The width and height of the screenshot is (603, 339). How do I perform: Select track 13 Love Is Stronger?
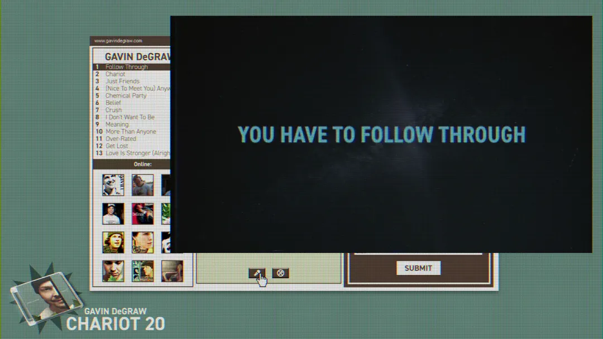coord(132,153)
